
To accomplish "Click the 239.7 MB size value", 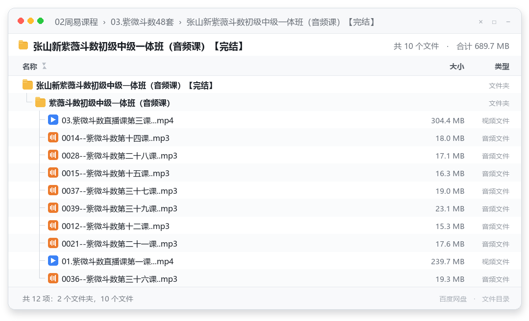I will [448, 261].
